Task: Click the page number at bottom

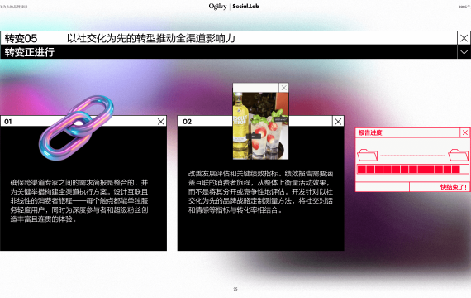Action: tap(235, 289)
